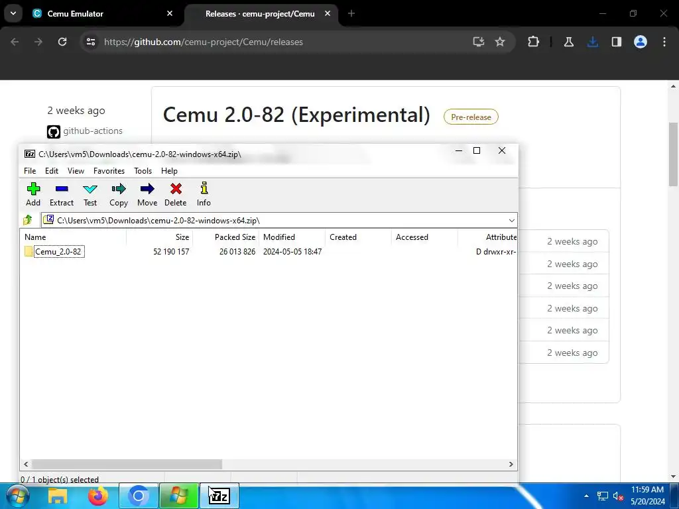The height and width of the screenshot is (509, 679).
Task: Open Chrome Labs flask icon
Action: [x=568, y=42]
